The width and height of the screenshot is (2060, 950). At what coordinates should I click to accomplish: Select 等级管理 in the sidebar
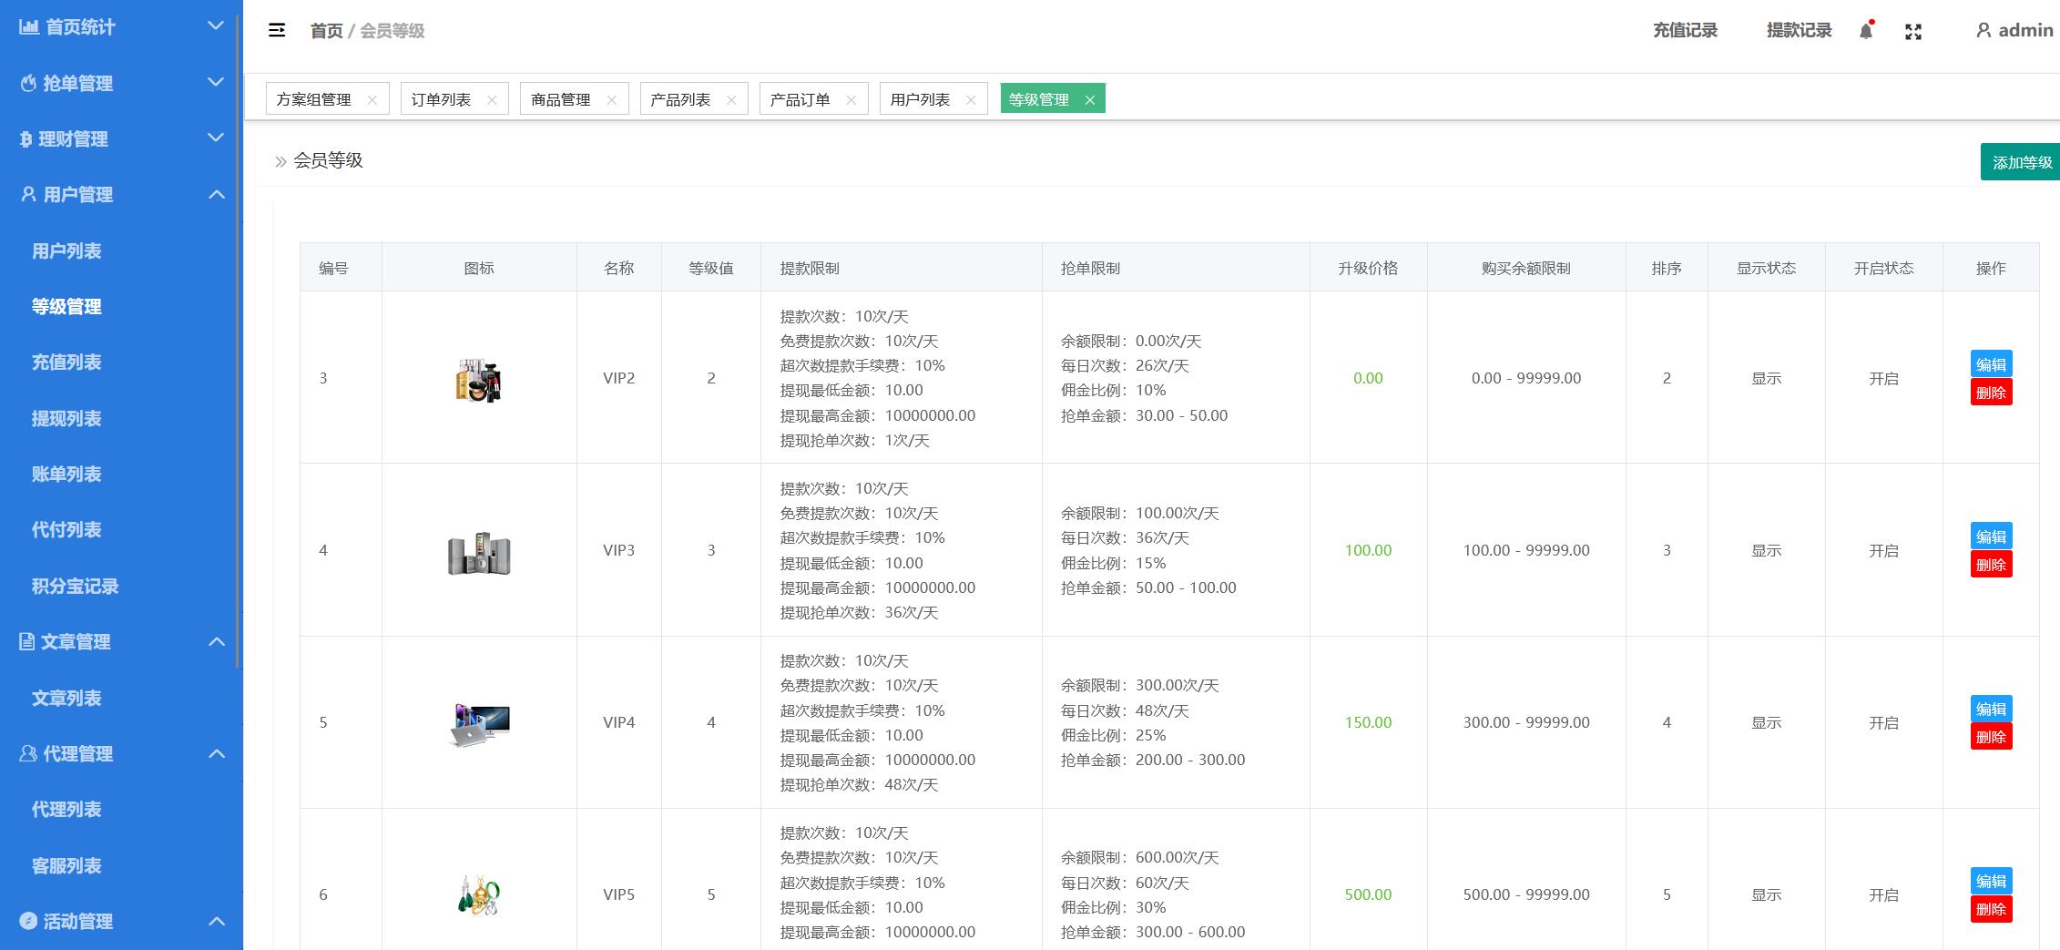[66, 306]
